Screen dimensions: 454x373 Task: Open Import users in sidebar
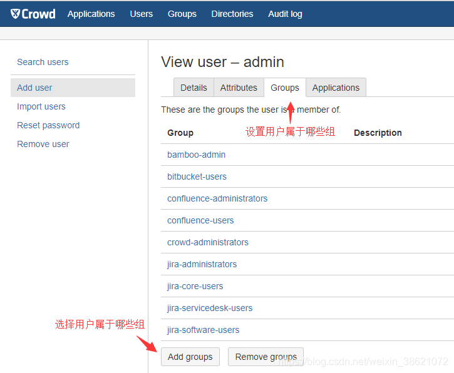41,106
